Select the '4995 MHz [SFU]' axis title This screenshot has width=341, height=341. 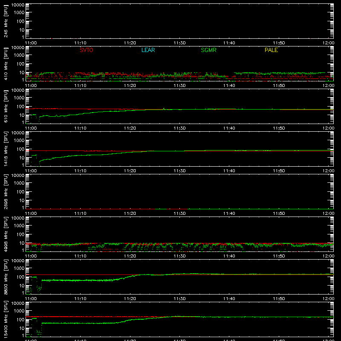click(6, 234)
